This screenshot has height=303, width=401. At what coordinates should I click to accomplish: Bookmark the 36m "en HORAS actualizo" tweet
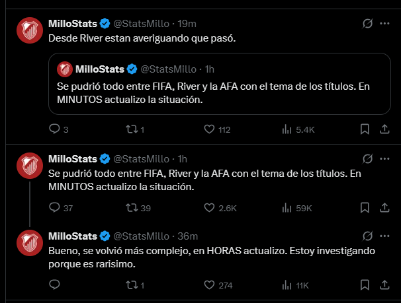click(365, 285)
